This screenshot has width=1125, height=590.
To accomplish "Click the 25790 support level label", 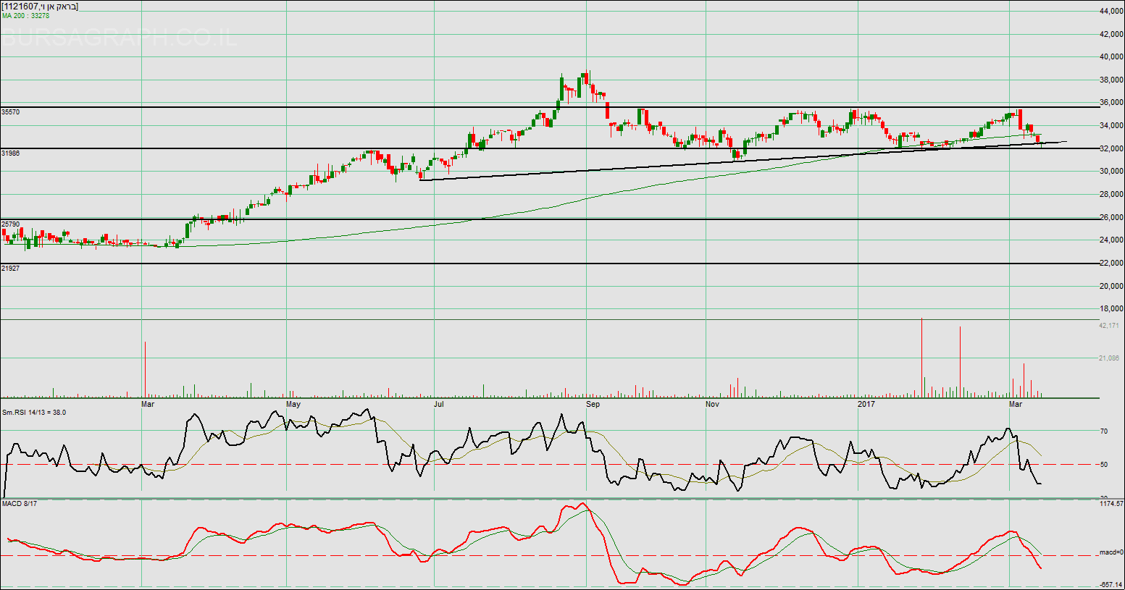I will pos(10,224).
